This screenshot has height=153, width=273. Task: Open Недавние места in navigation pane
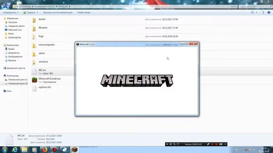[16, 26]
